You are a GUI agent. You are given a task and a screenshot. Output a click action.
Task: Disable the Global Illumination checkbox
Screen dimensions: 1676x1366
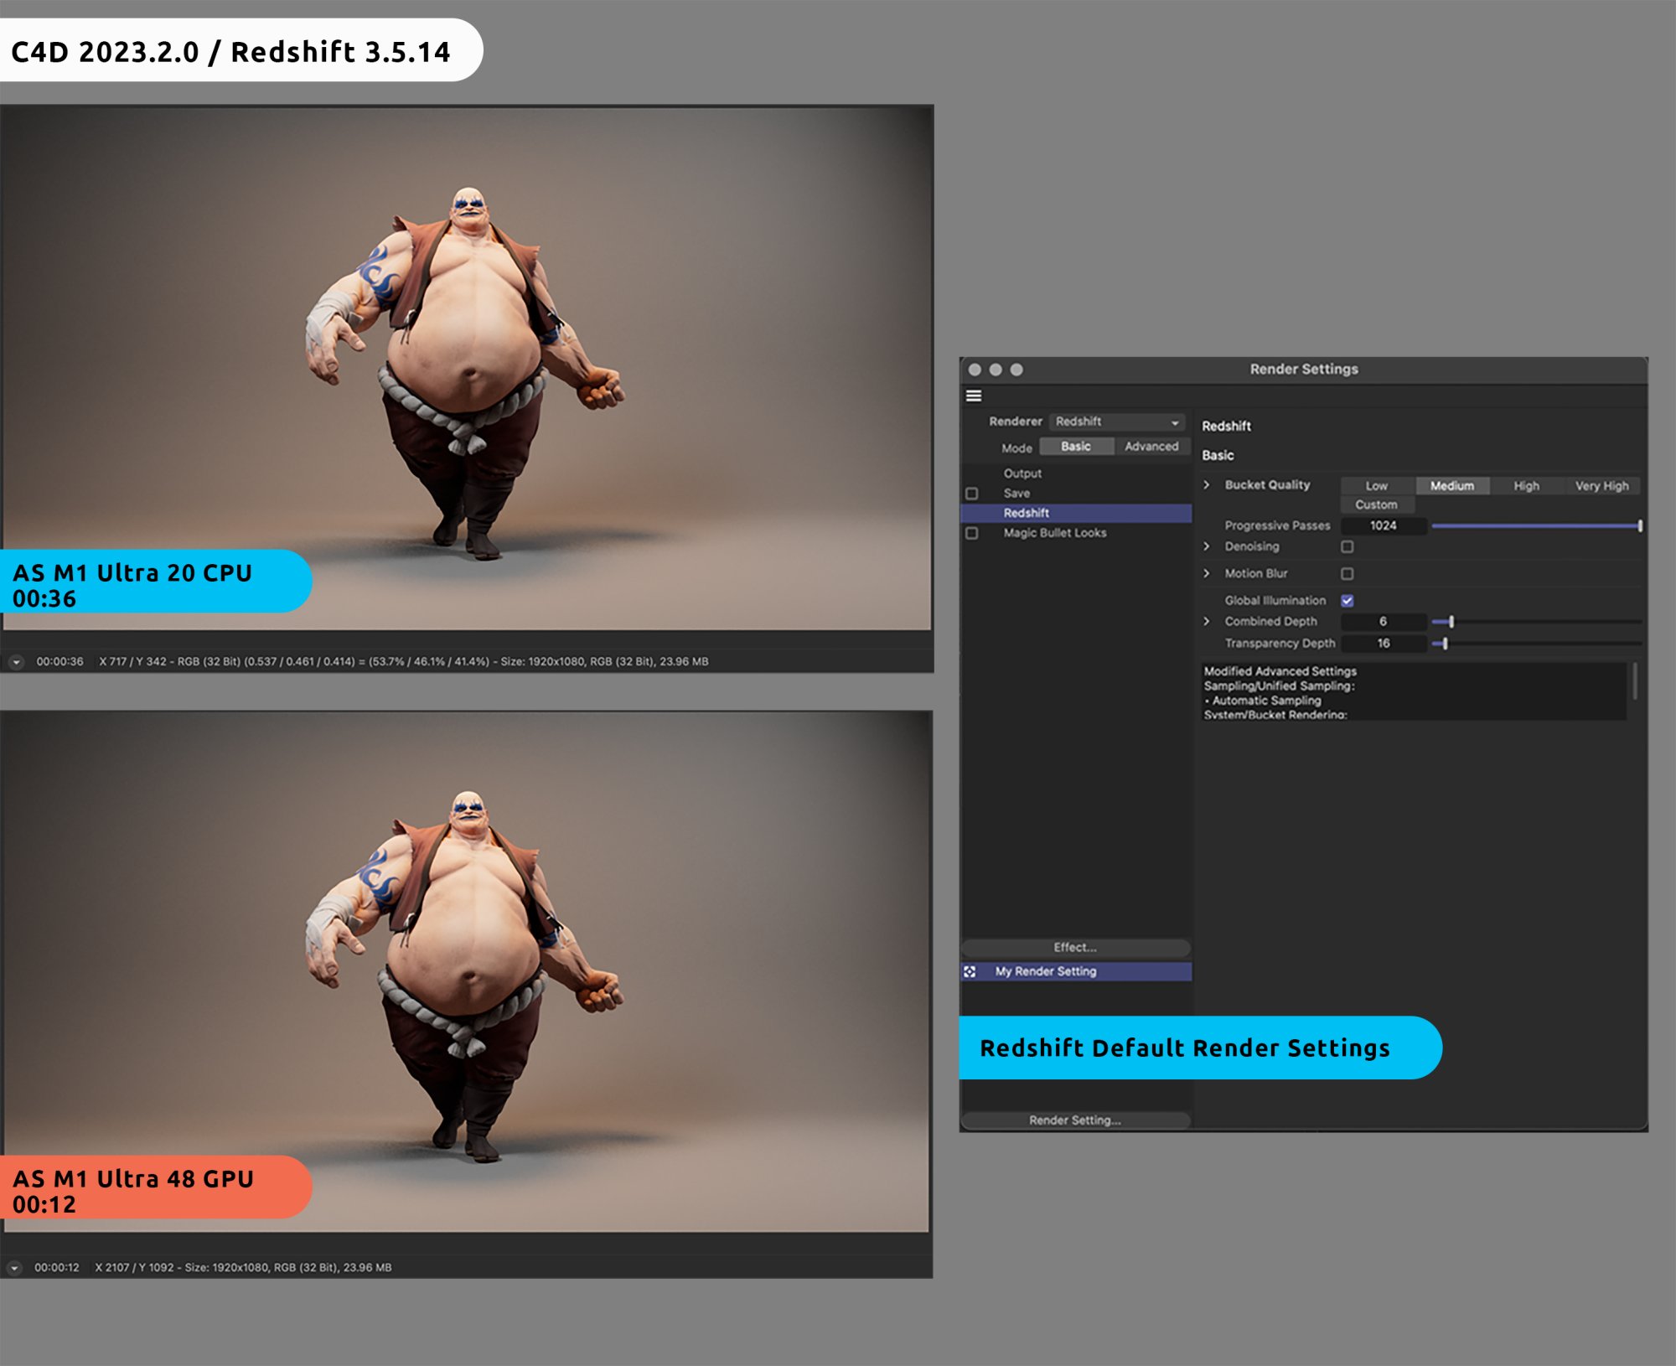(x=1348, y=601)
